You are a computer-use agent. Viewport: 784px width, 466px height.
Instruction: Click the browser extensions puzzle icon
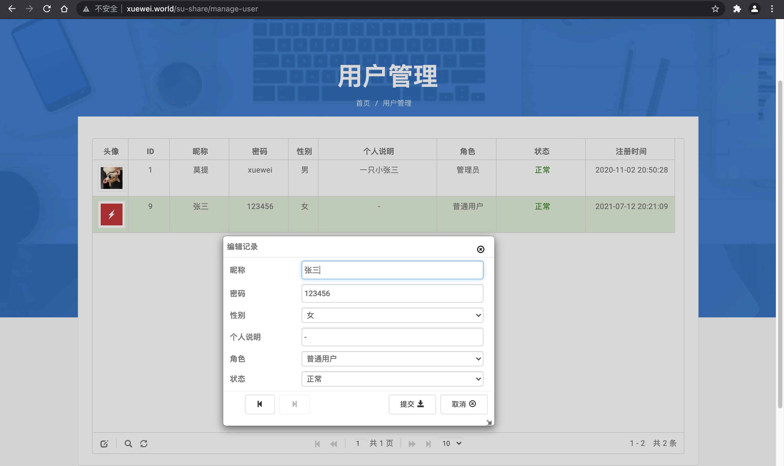pos(737,9)
